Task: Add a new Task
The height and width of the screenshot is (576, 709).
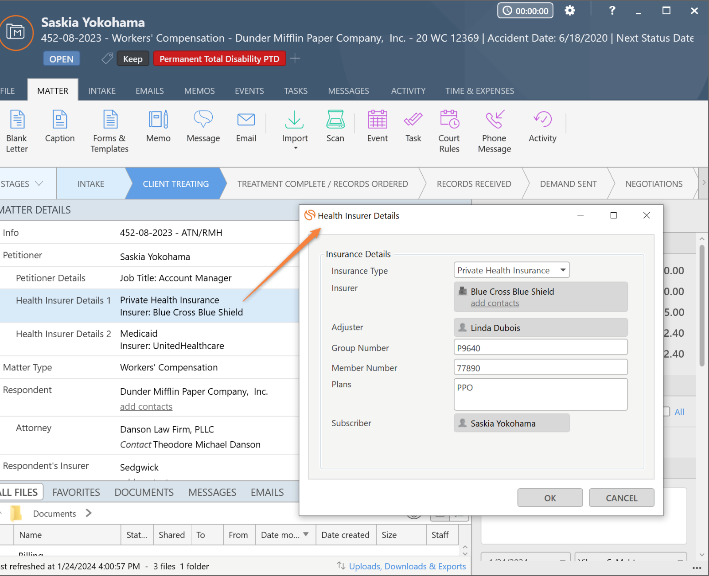Action: coord(413,126)
